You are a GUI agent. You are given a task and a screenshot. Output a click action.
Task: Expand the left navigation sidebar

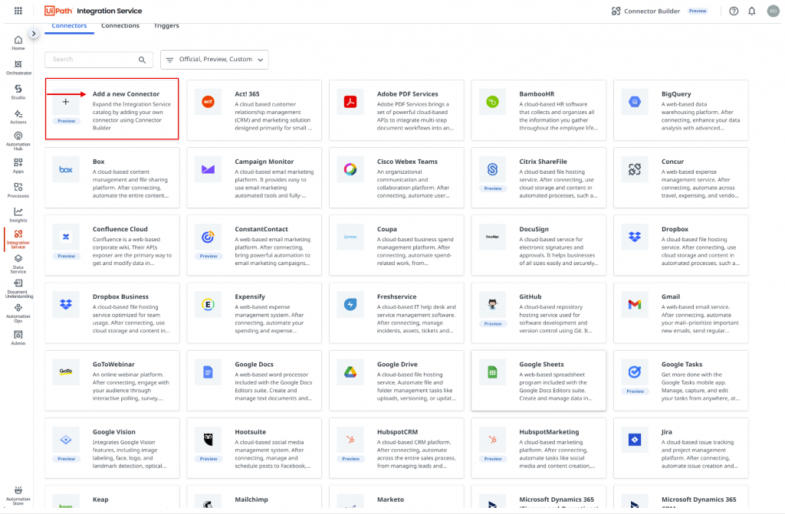[34, 34]
